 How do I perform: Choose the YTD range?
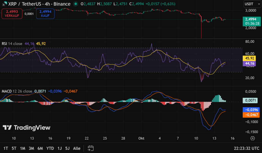(x=50, y=148)
